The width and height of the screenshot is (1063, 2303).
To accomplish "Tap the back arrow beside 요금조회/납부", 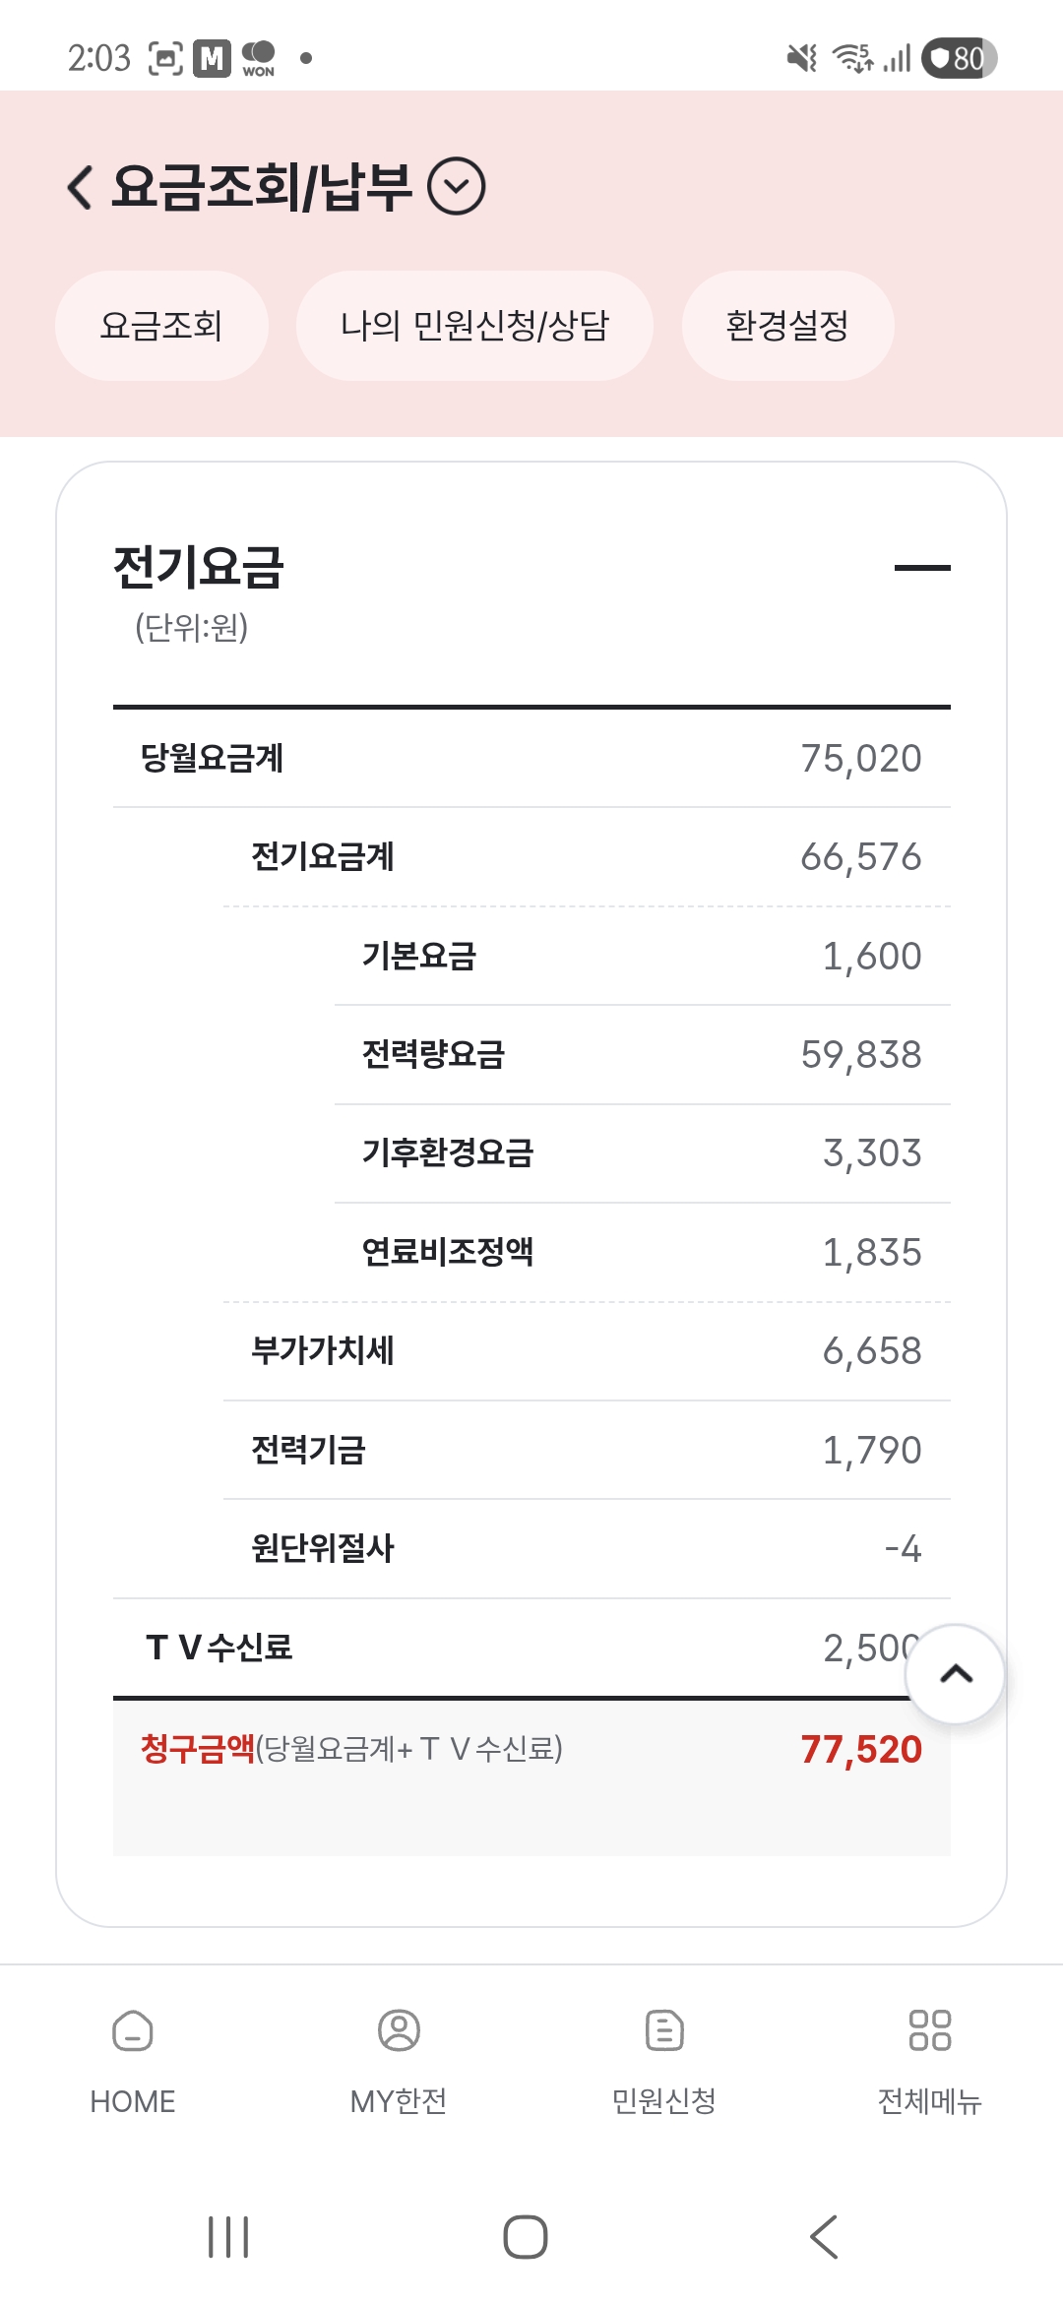I will 81,187.
